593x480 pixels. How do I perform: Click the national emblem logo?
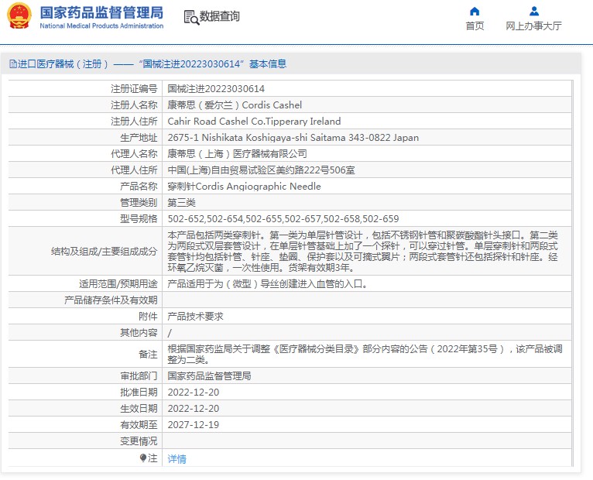click(x=19, y=16)
